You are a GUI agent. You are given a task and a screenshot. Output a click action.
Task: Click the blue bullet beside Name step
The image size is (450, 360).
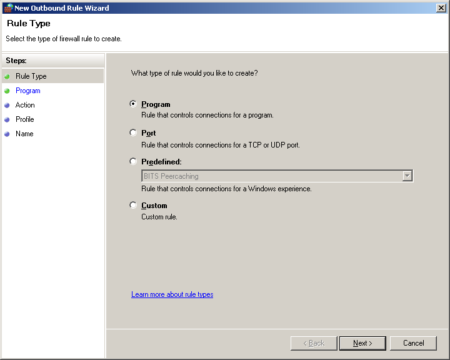click(7, 134)
